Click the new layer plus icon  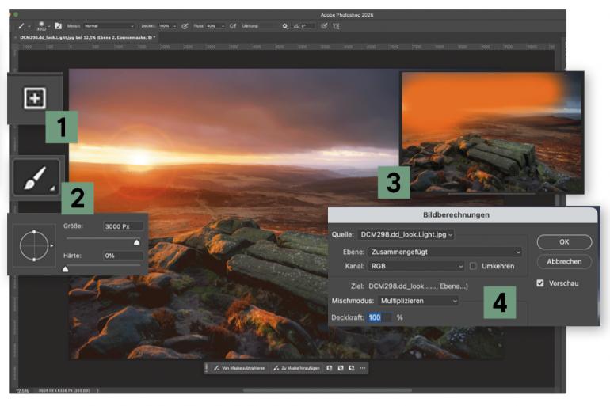pyautogui.click(x=35, y=98)
